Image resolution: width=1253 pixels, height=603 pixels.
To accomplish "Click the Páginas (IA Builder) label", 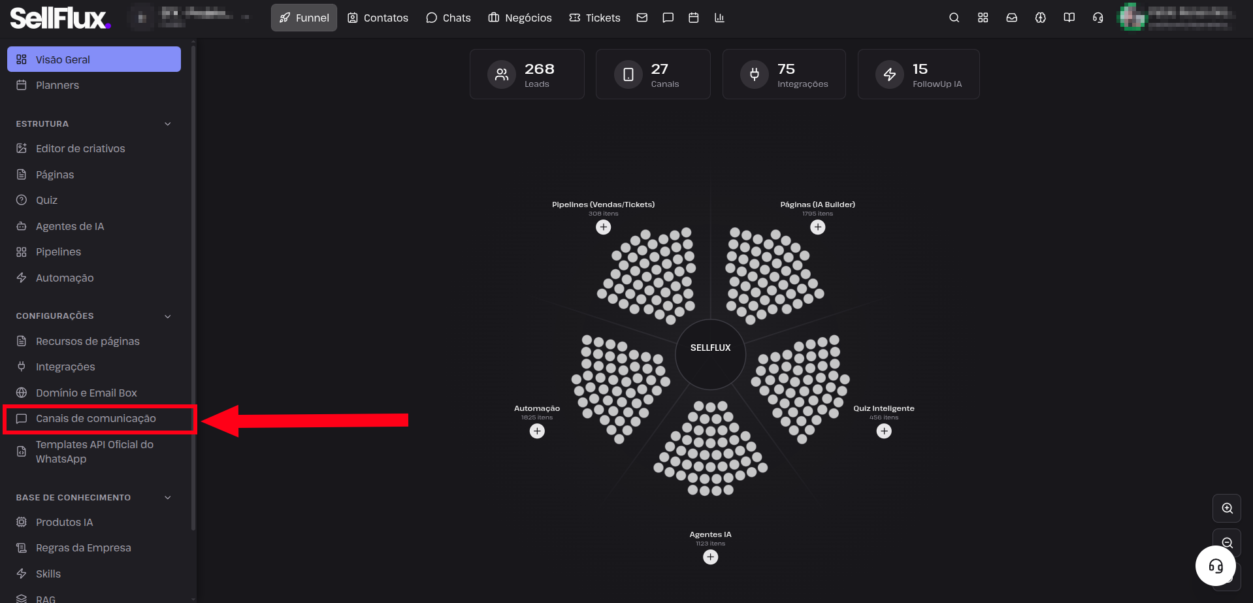I will pyautogui.click(x=817, y=204).
